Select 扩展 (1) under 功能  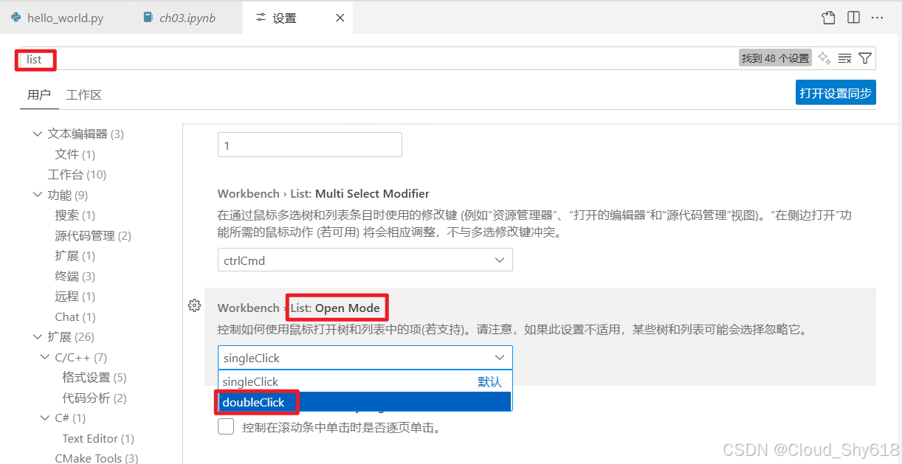coord(75,256)
